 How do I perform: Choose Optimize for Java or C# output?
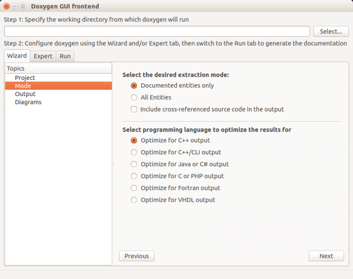(x=134, y=164)
